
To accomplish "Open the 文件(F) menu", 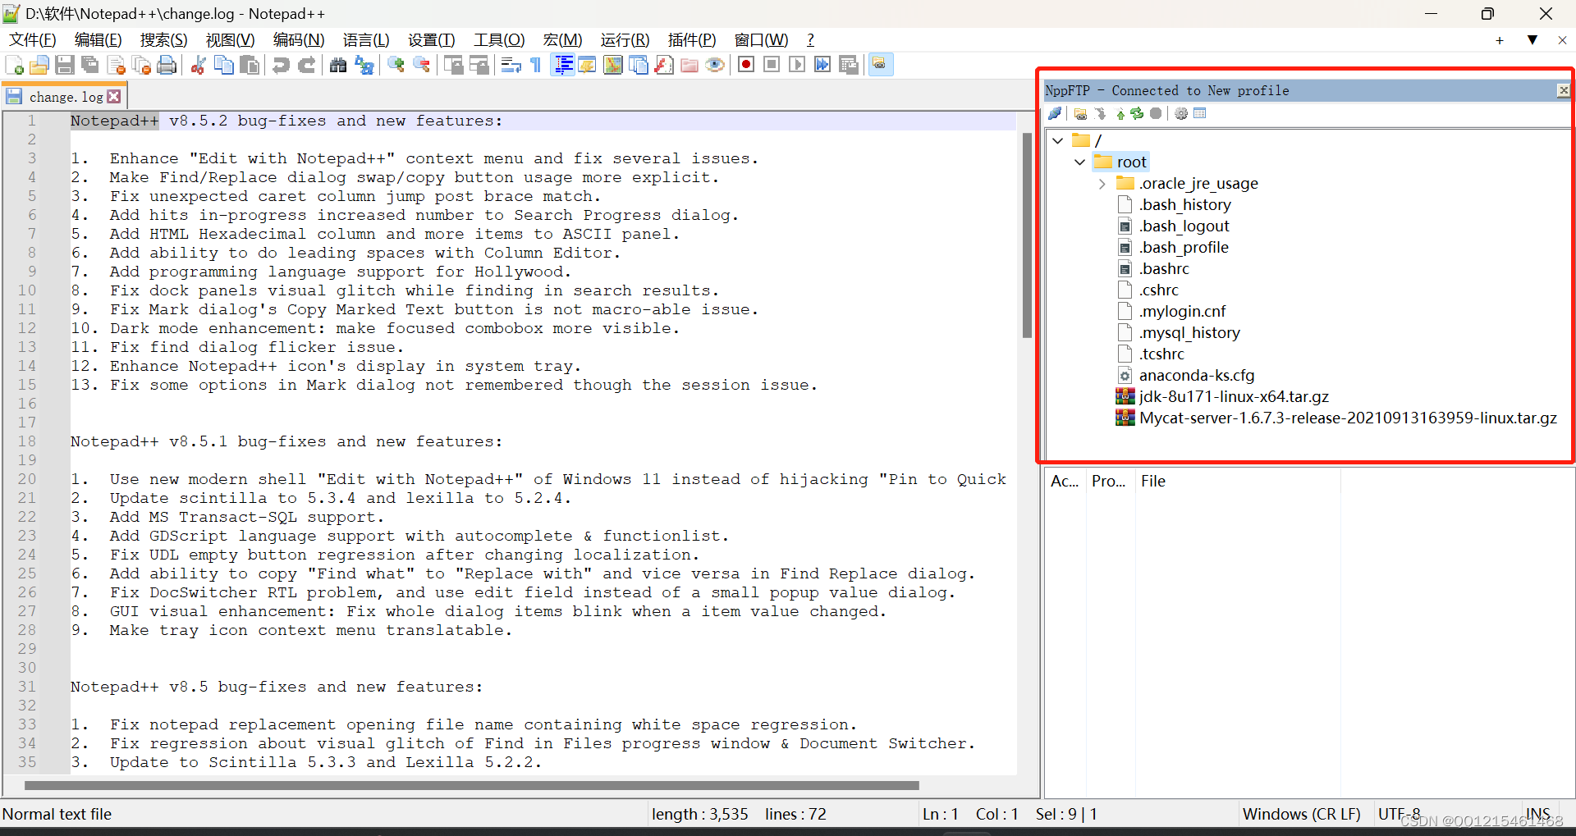I will coord(33,40).
